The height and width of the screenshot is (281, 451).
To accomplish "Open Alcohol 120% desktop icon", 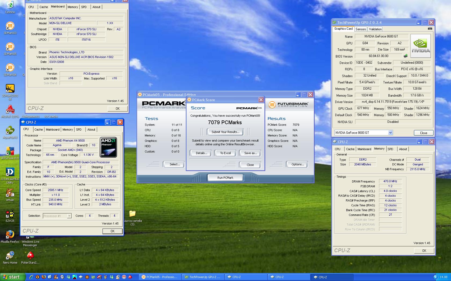I will click(10, 111).
